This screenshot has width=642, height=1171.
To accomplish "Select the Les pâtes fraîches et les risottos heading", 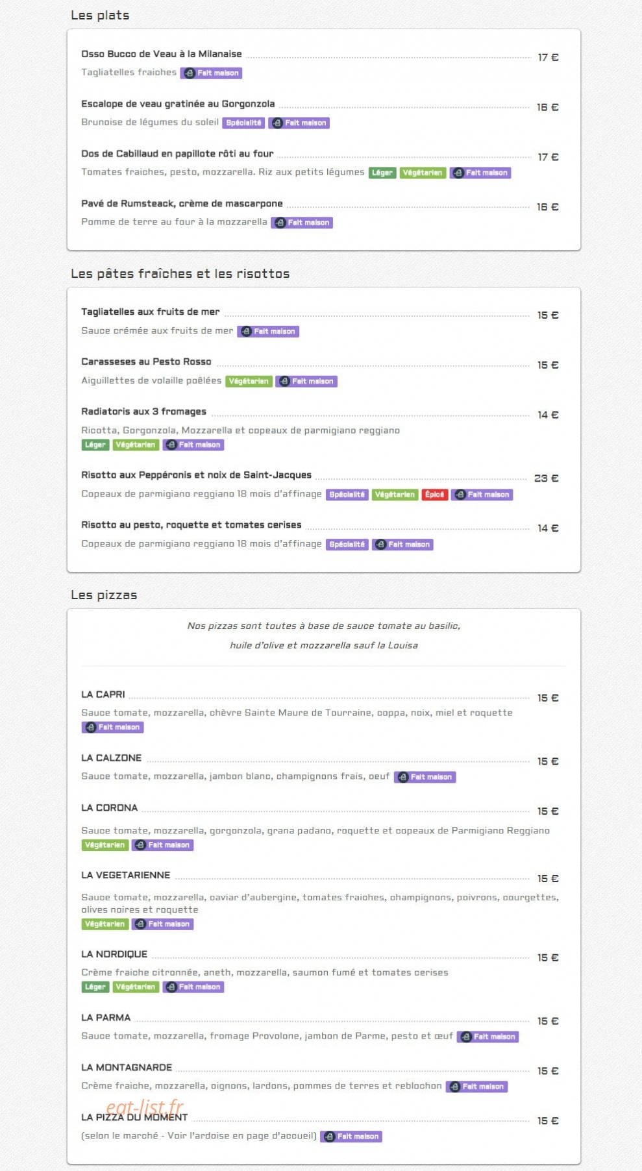I will point(180,274).
